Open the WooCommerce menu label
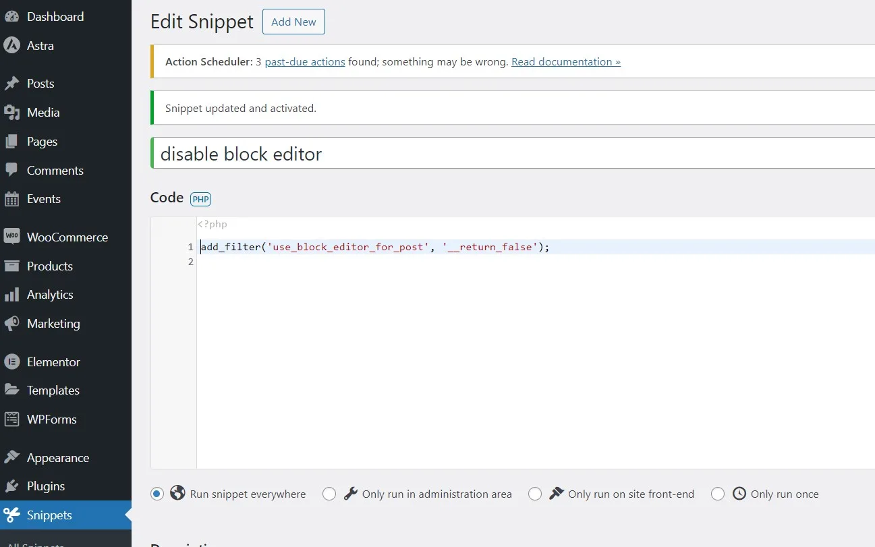 pos(67,237)
